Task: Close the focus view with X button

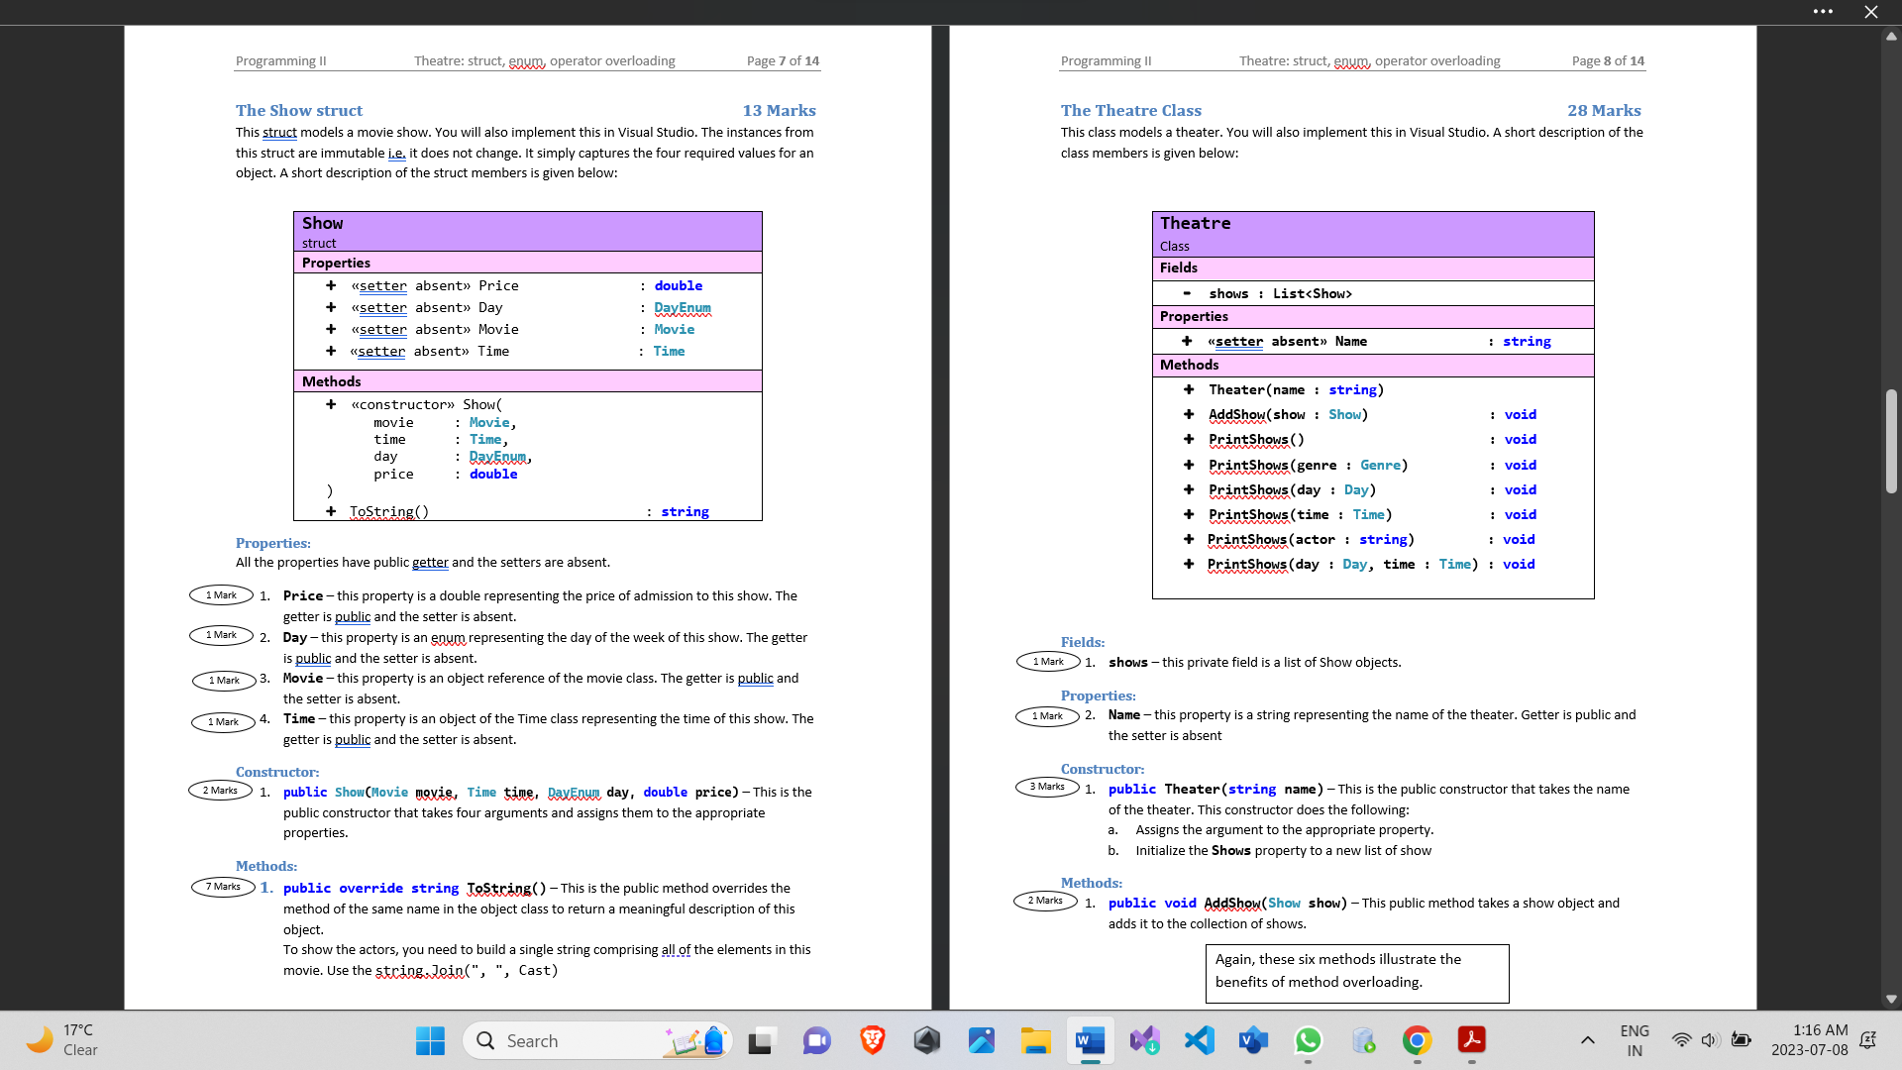Action: [x=1870, y=12]
